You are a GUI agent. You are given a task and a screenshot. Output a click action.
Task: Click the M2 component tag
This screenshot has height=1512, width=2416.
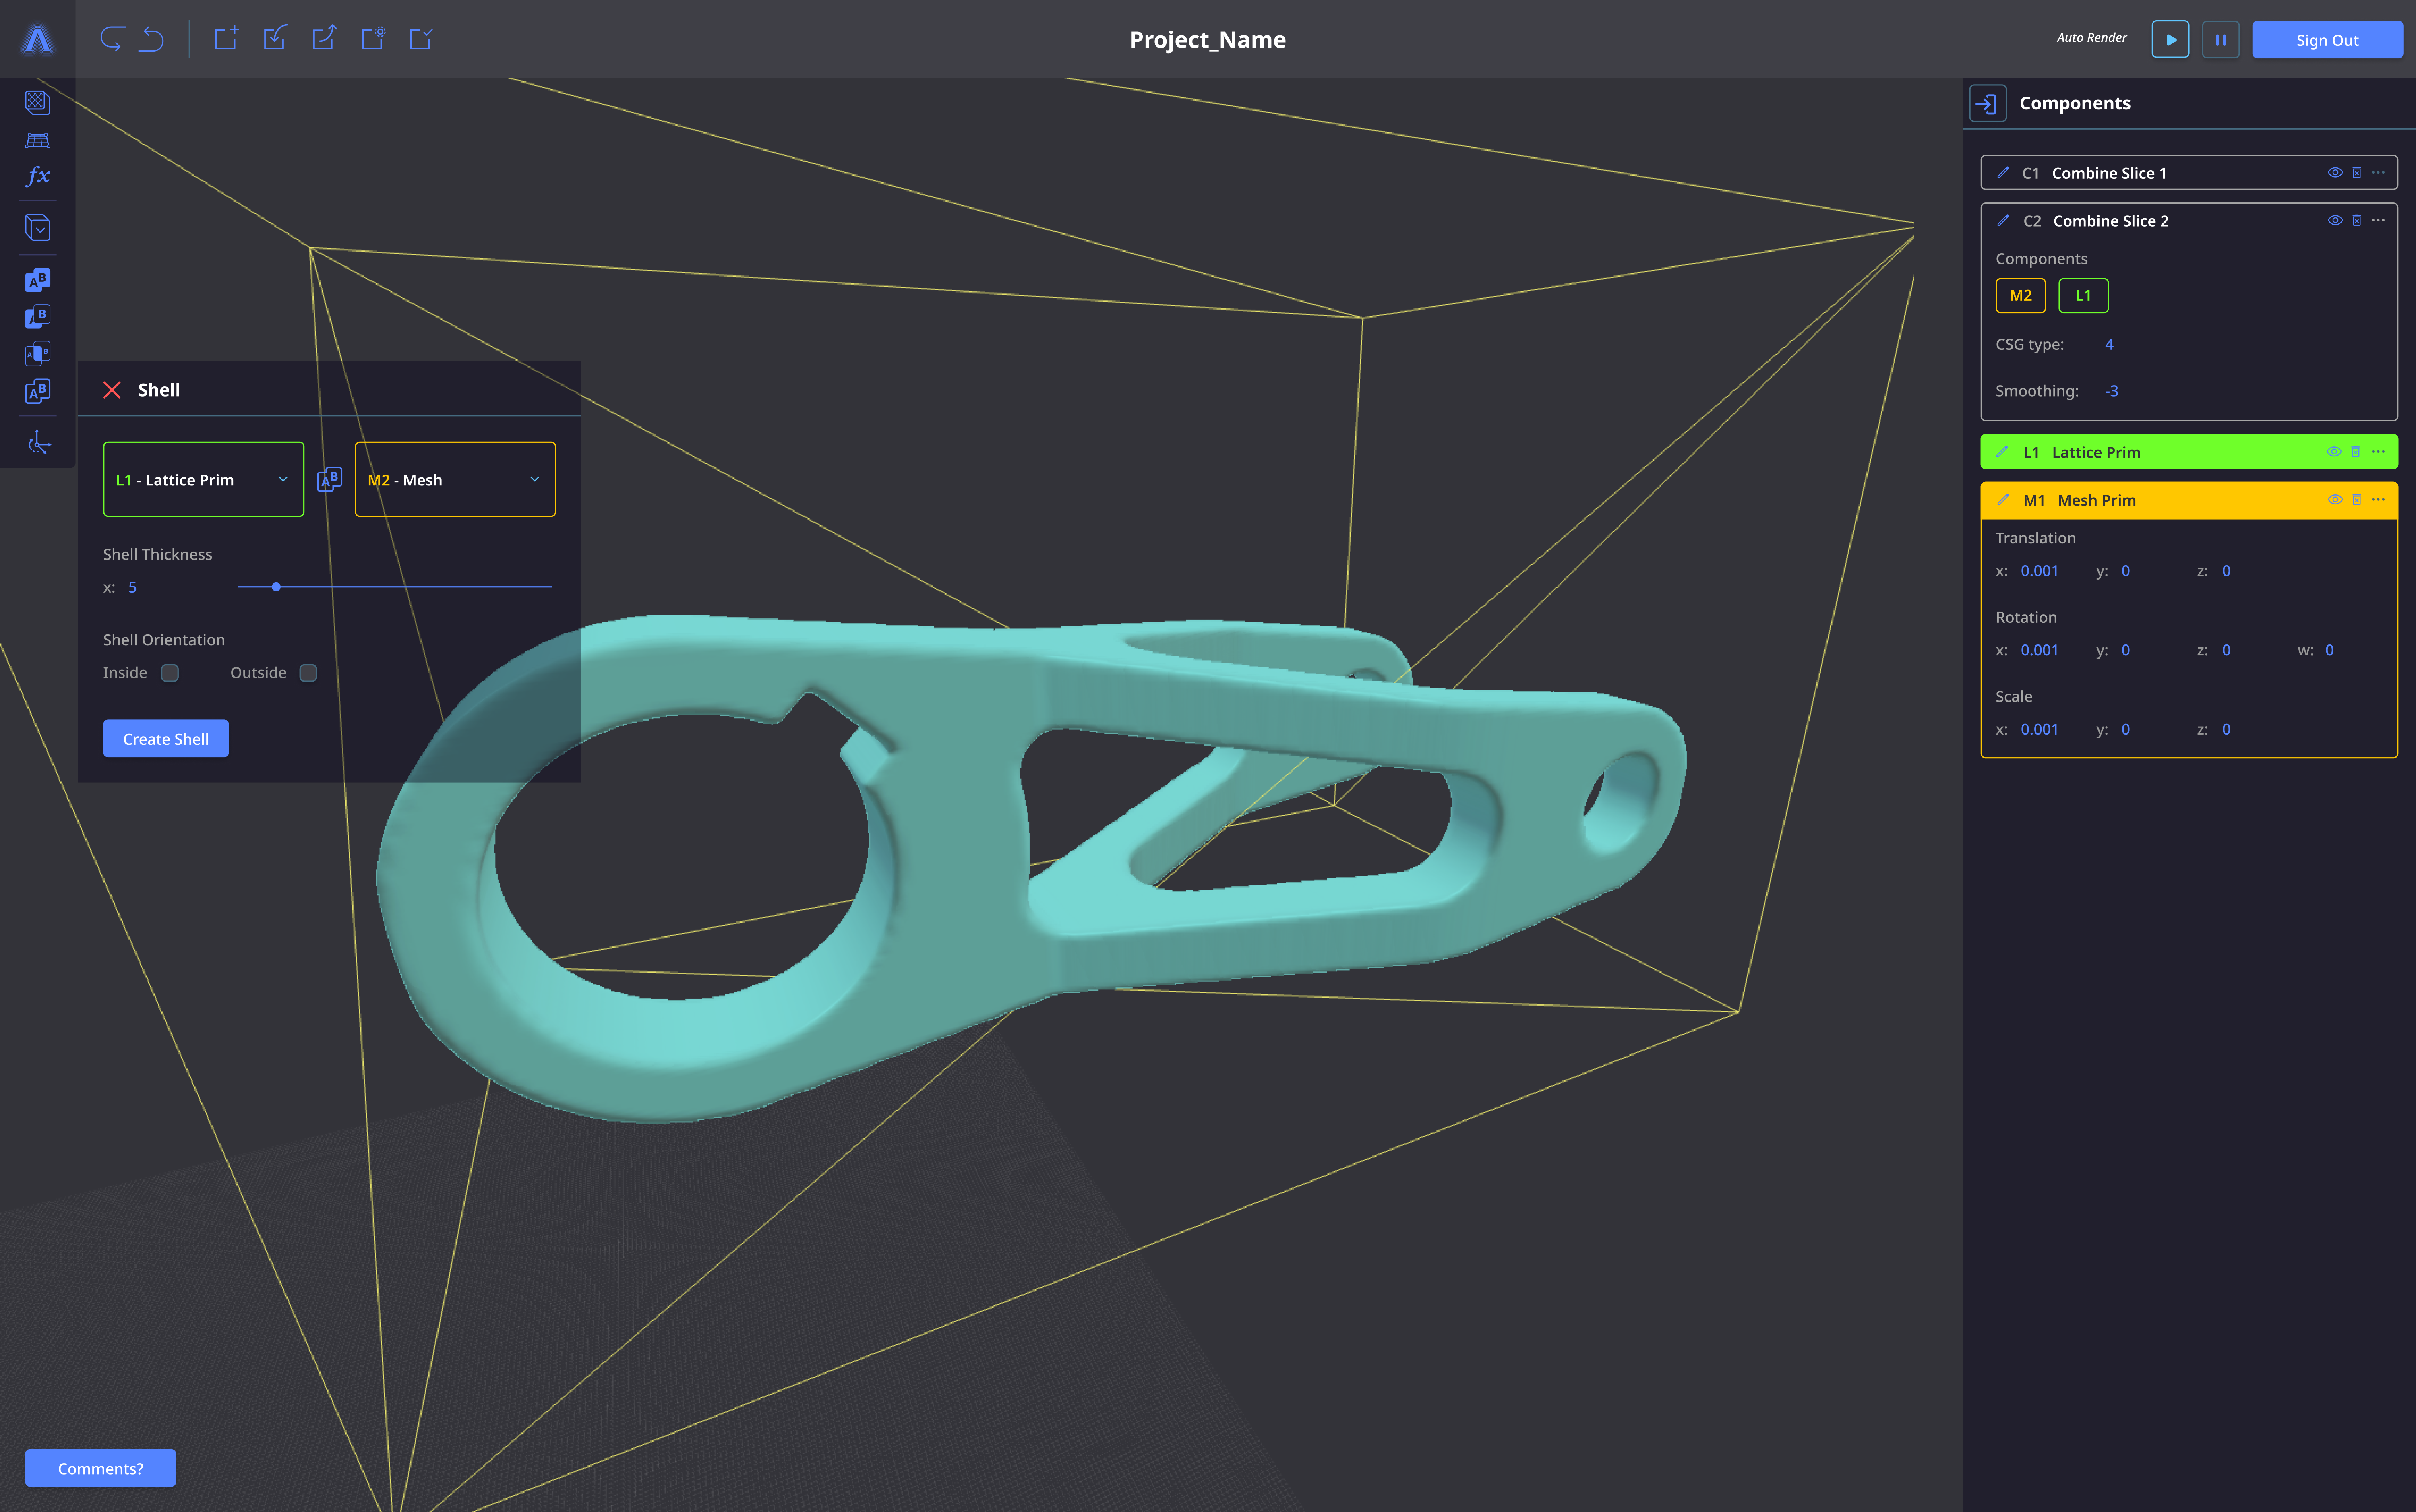click(2020, 296)
